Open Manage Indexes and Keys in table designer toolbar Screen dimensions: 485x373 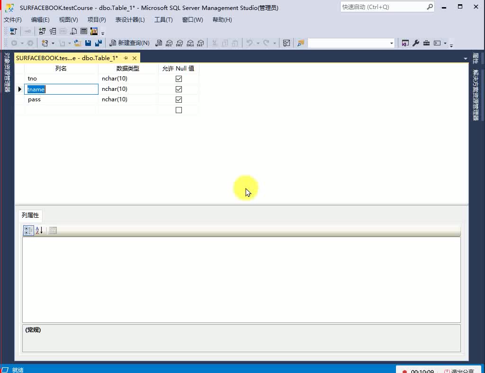(52, 31)
